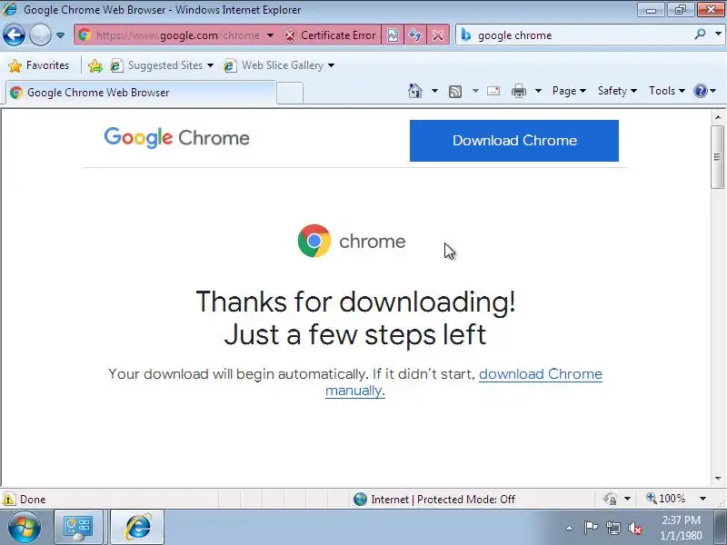The image size is (727, 545).
Task: Expand the zoom level dropdown arrow
Action: pyautogui.click(x=702, y=499)
